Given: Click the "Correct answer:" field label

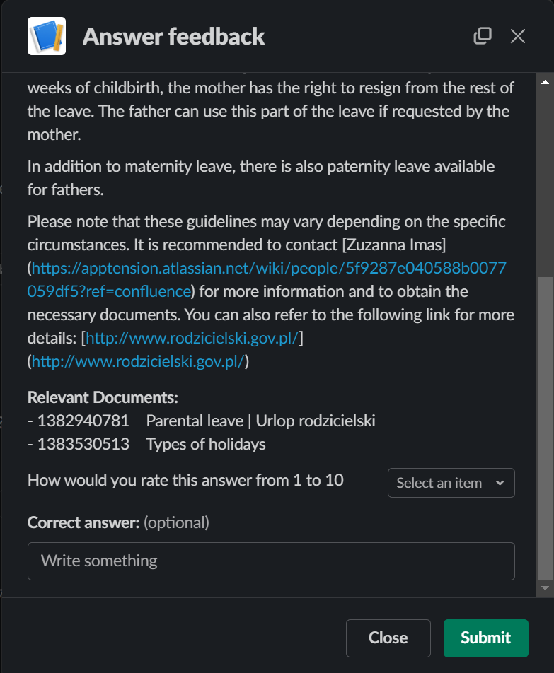Looking at the screenshot, I should (83, 523).
